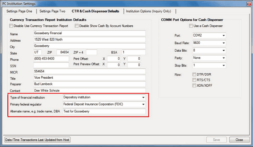
Task: Enable Disable Use Currency Transaction Report checkbox
Action: (12, 26)
